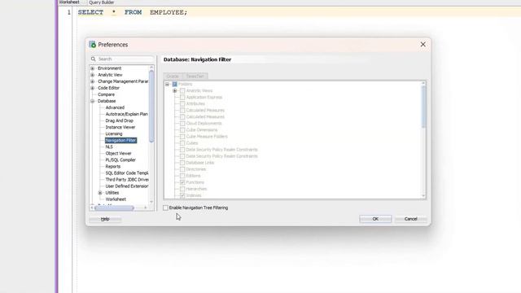Screen dimensions: 521x293
Task: Click the magnifier icon in the search box
Action: 94,59
